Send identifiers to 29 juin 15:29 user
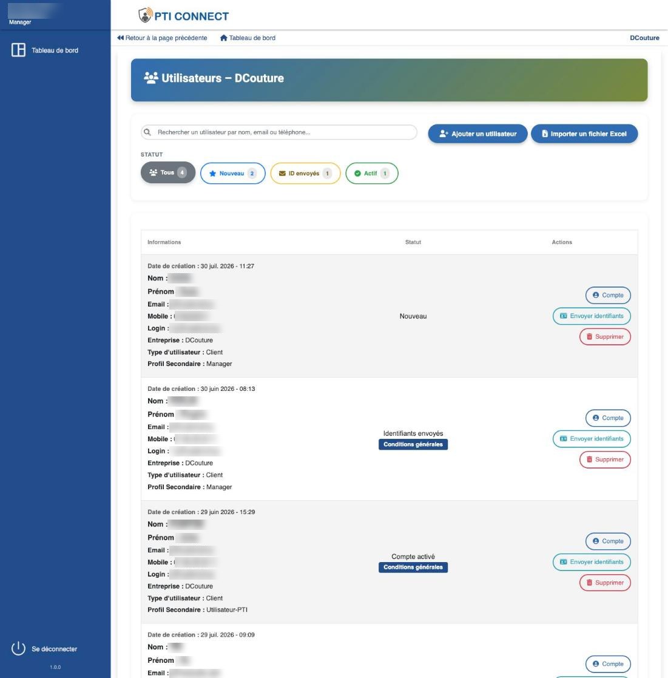Image resolution: width=668 pixels, height=678 pixels. [592, 562]
